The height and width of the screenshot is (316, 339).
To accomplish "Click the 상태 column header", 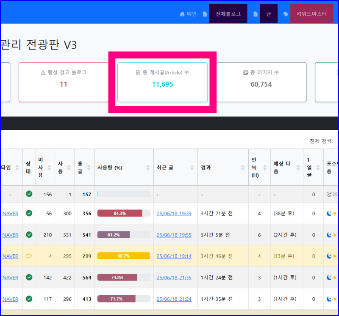I will (x=28, y=167).
